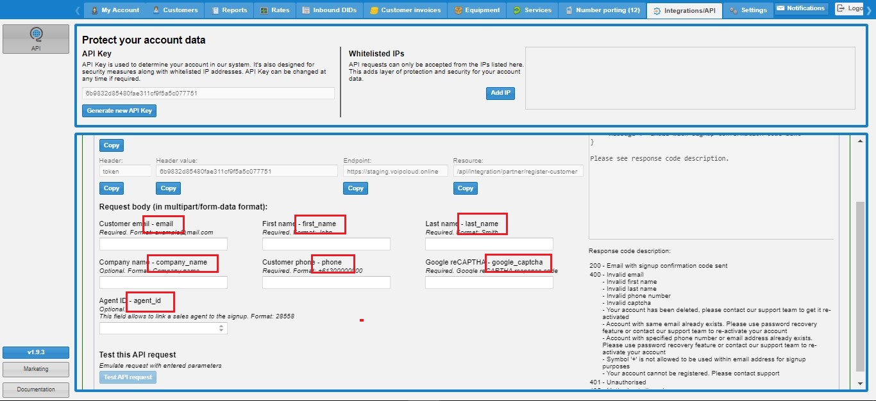Click the Customer email input field
Image resolution: width=876 pixels, height=401 pixels.
(x=163, y=244)
